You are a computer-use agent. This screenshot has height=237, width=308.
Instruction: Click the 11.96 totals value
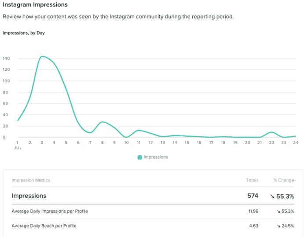coord(253,211)
